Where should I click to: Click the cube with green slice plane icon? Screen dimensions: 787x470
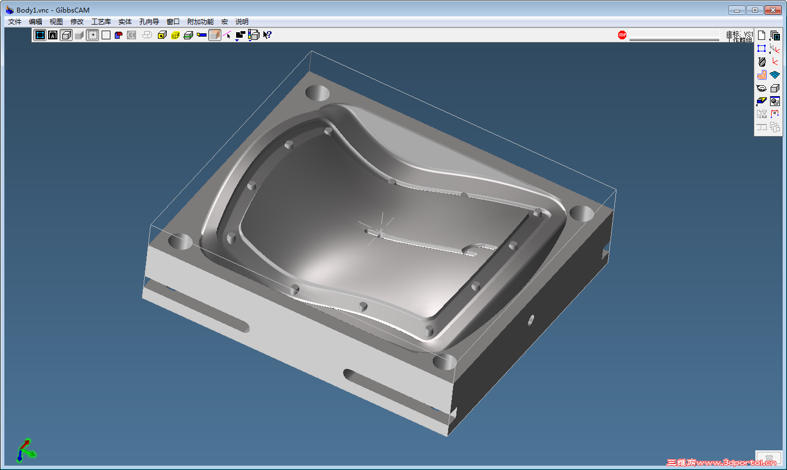tap(189, 35)
